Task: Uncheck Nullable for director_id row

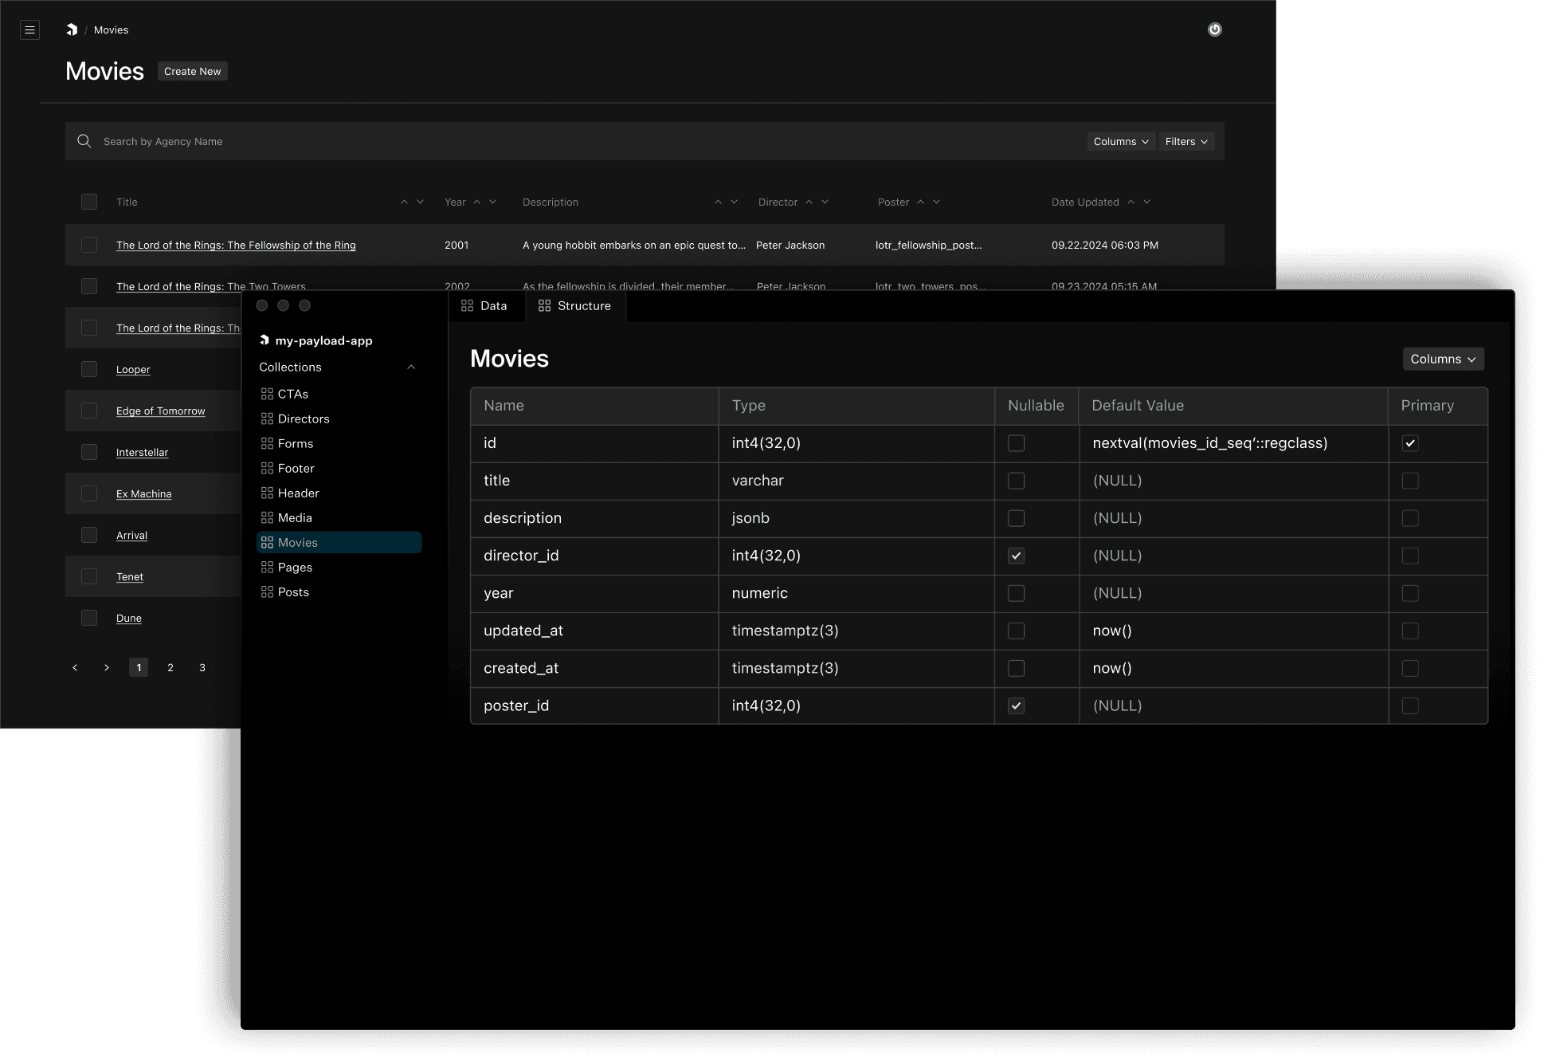Action: (x=1016, y=556)
